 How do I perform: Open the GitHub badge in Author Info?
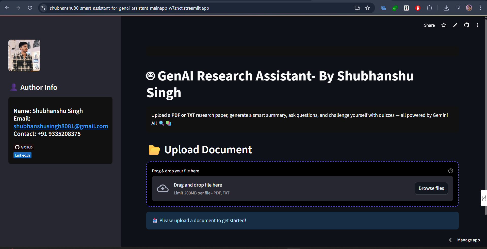24,147
